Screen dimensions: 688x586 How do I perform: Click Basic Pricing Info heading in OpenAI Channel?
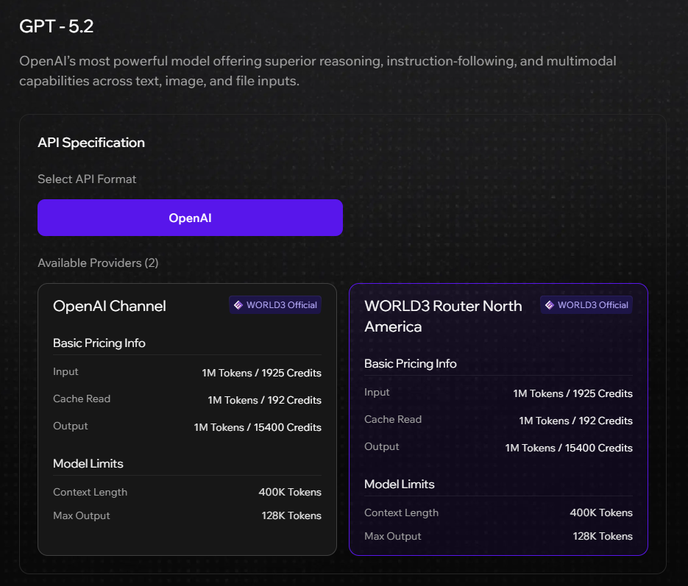click(x=99, y=343)
